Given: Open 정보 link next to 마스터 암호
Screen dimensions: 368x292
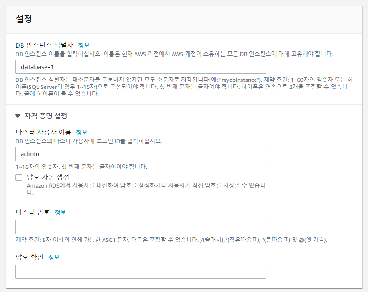Looking at the screenshot, I should (x=60, y=212).
